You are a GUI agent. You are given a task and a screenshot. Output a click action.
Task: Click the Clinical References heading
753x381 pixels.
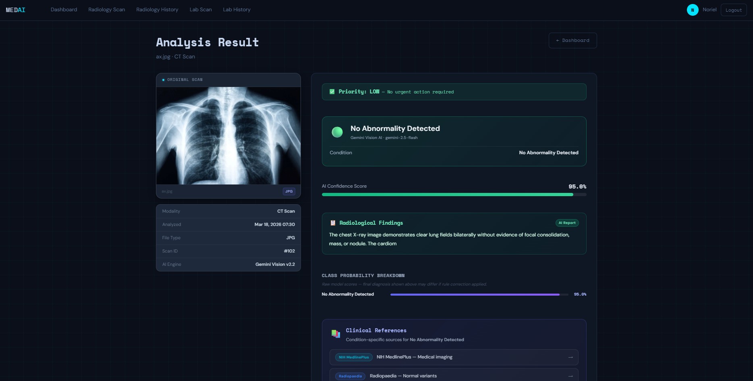(x=376, y=331)
